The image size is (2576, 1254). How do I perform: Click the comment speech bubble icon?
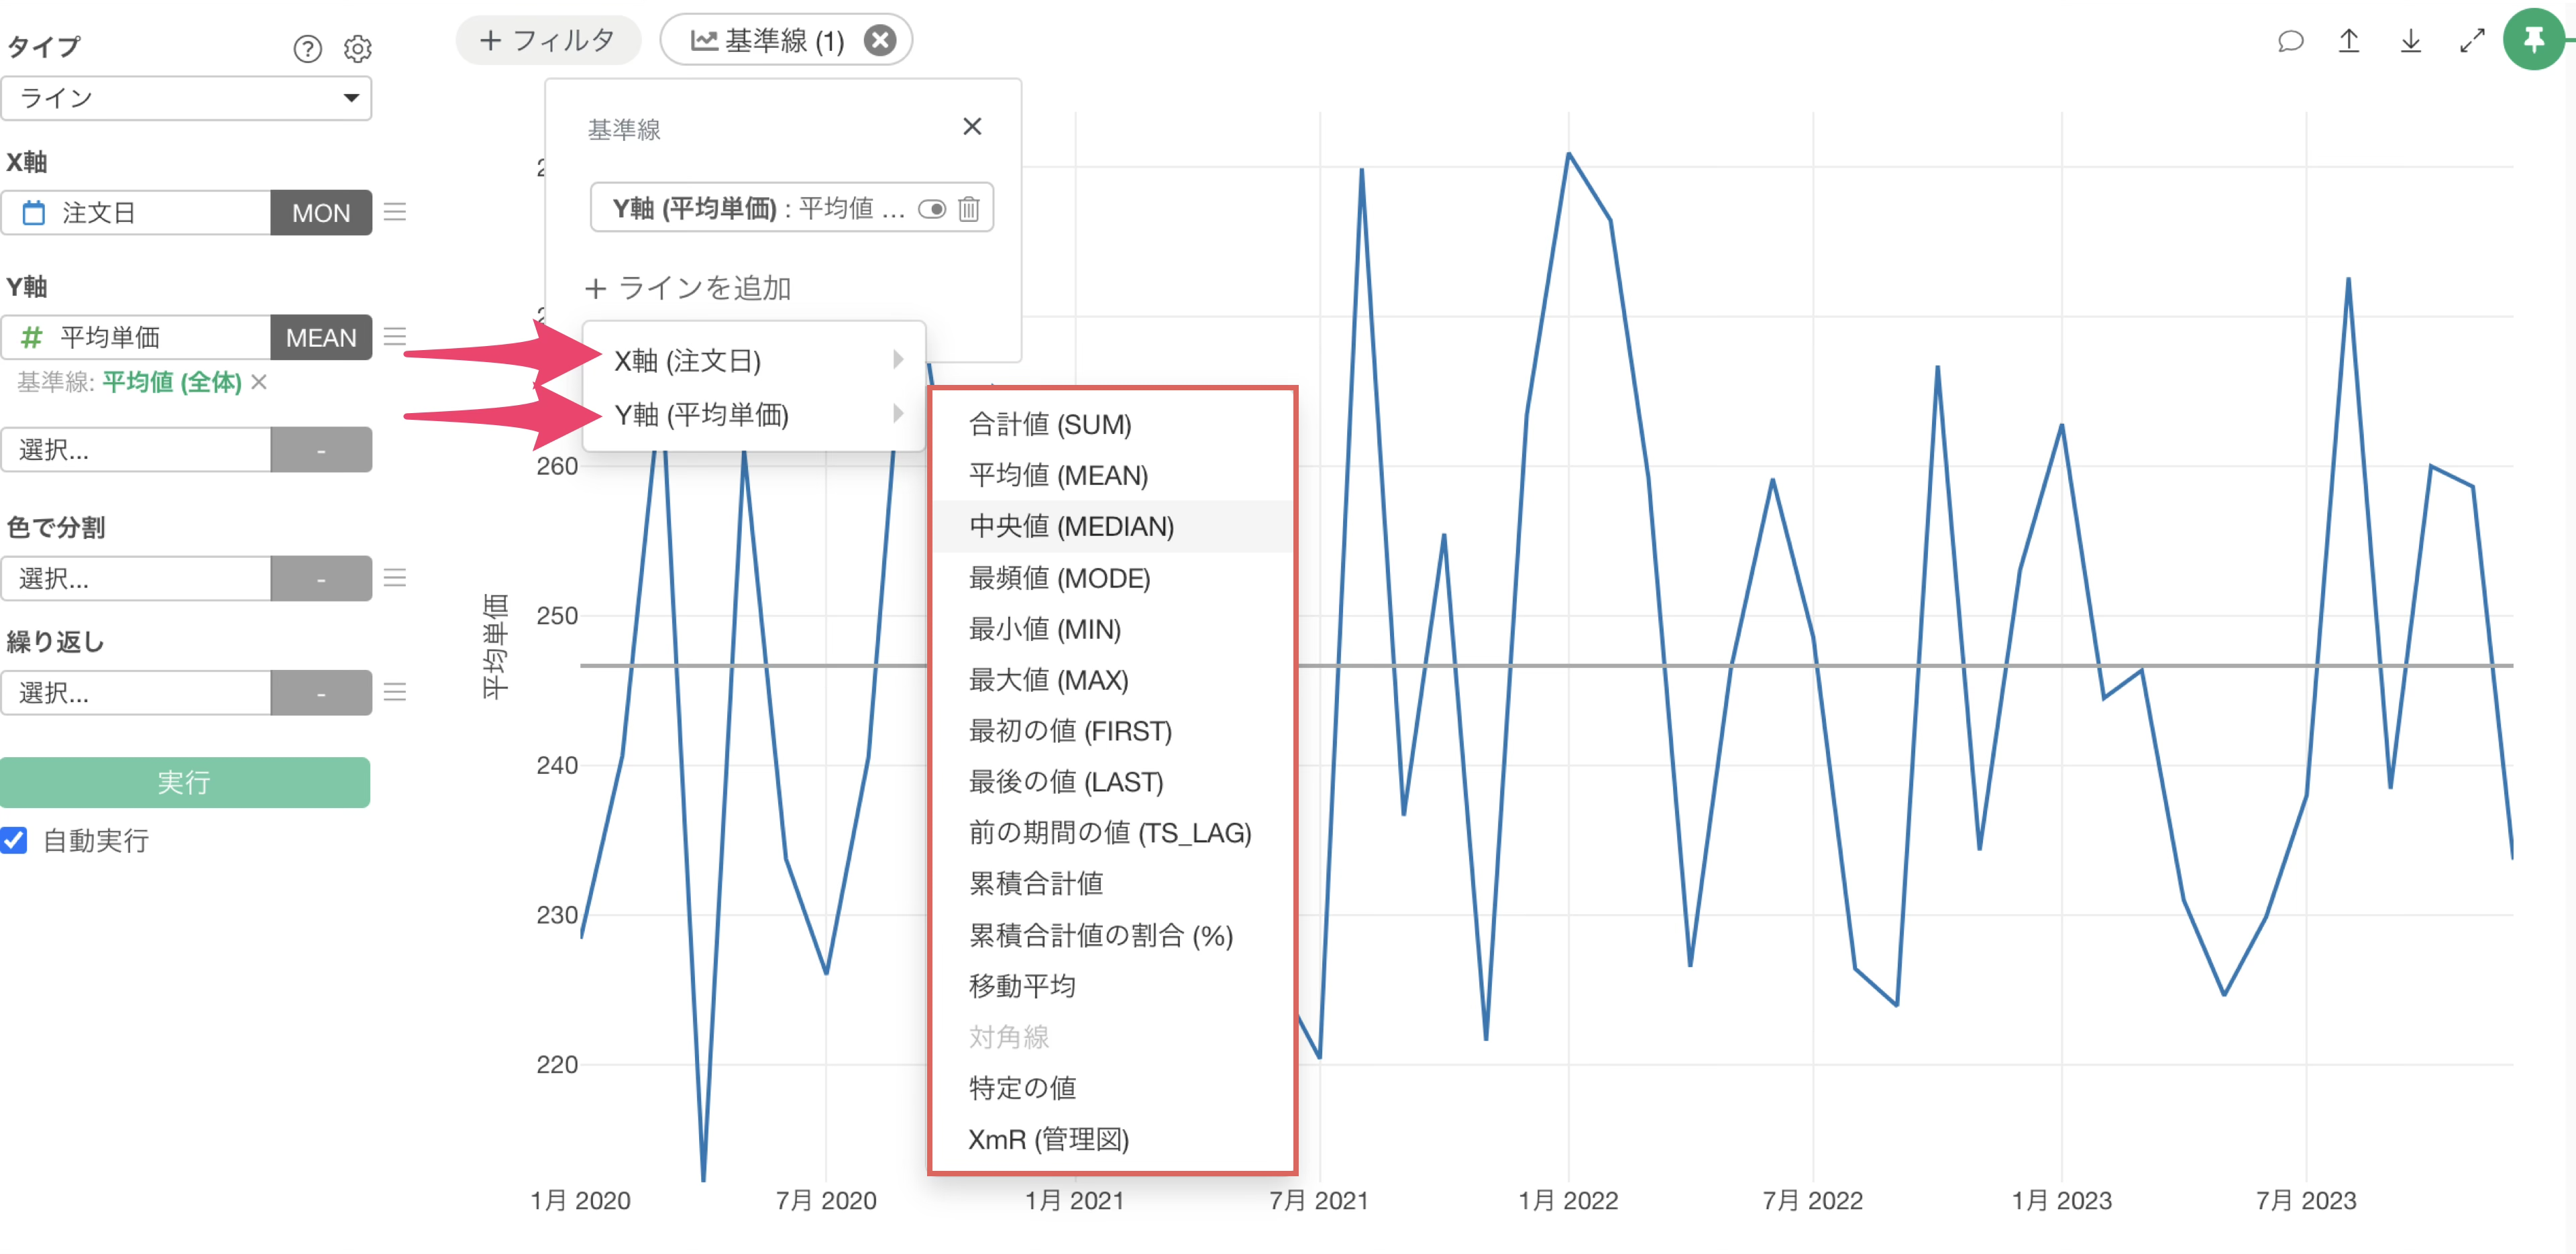[x=2290, y=41]
